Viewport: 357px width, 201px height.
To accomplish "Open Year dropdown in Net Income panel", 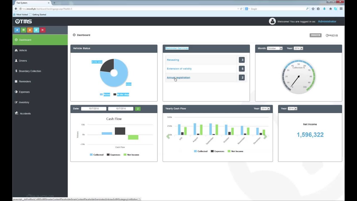I will (292, 109).
